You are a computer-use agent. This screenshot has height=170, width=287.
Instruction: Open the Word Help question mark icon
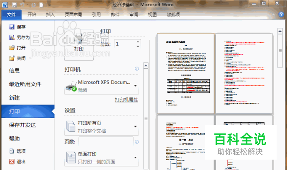[281, 15]
